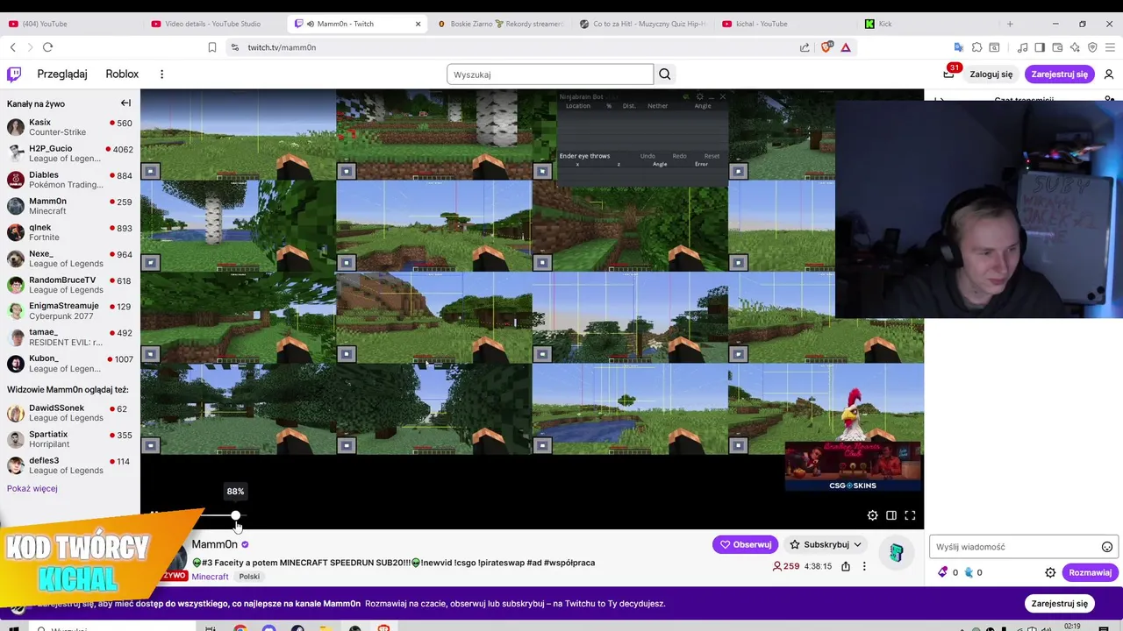Open a new browser tab
The height and width of the screenshot is (631, 1123).
coord(1010,24)
